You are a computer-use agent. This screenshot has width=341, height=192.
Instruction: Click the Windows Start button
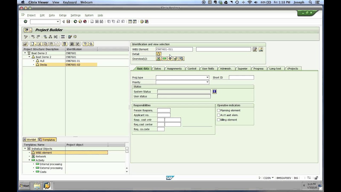pyautogui.click(x=25, y=186)
